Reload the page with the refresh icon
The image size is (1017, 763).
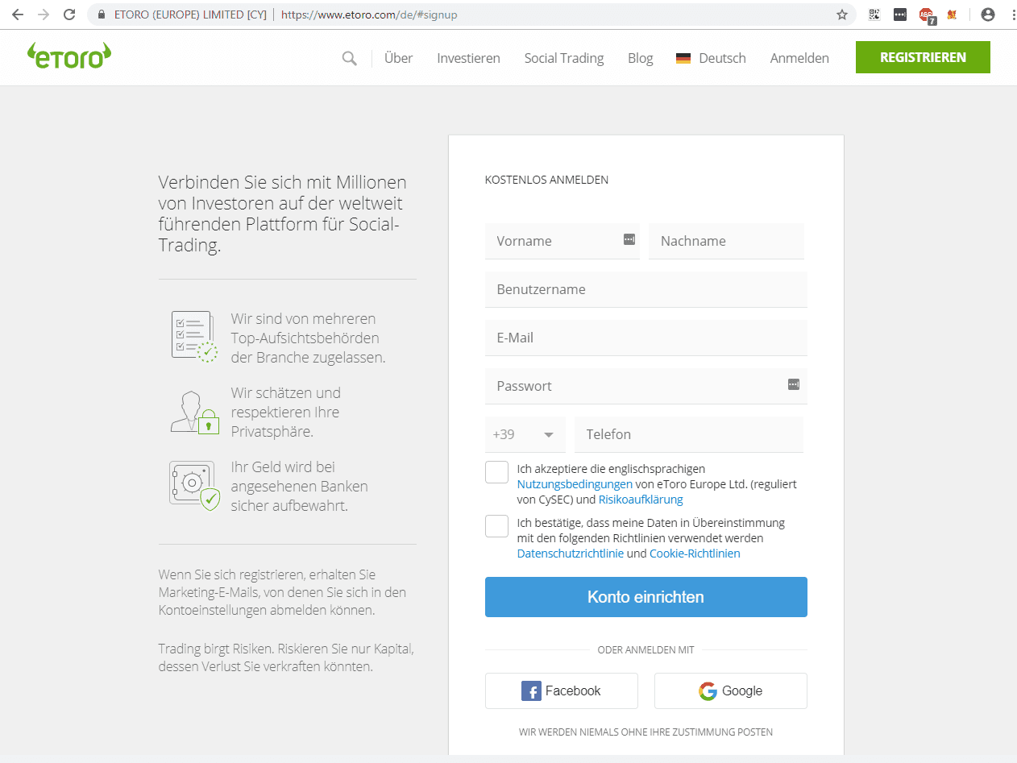coord(69,15)
